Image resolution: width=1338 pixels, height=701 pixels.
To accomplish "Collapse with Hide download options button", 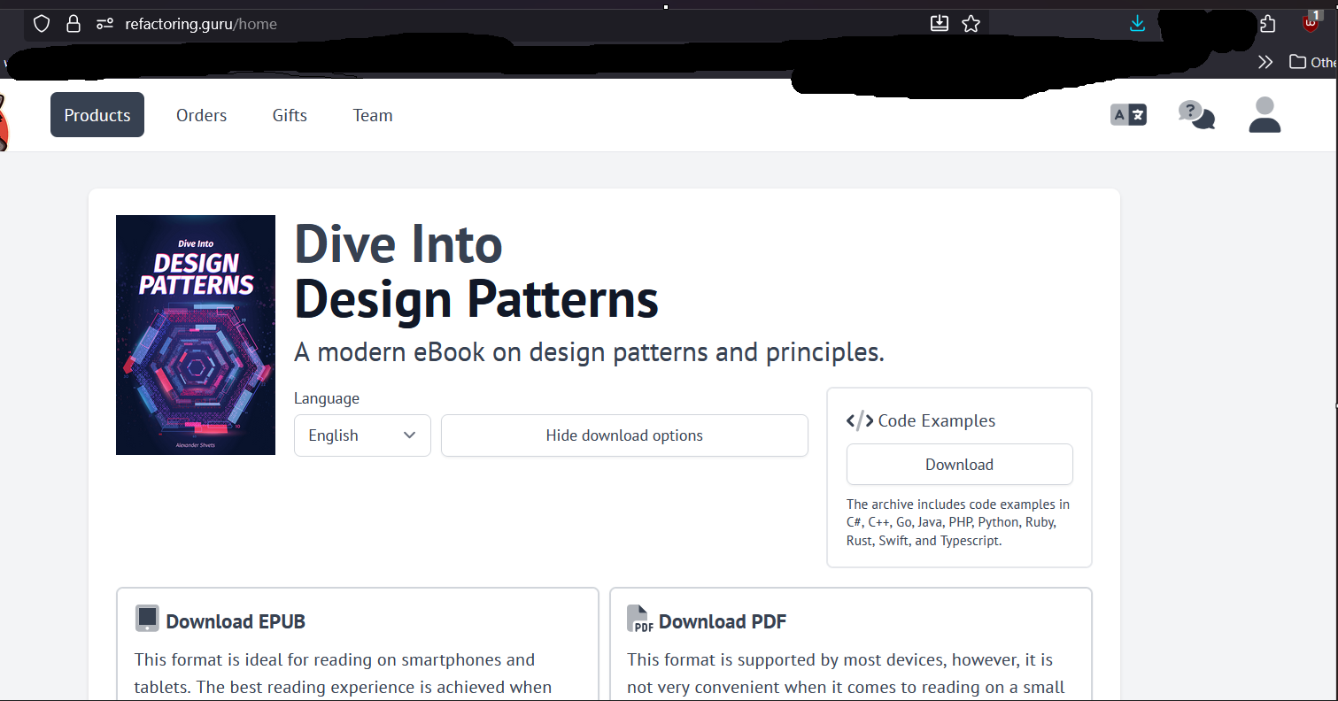I will (624, 435).
